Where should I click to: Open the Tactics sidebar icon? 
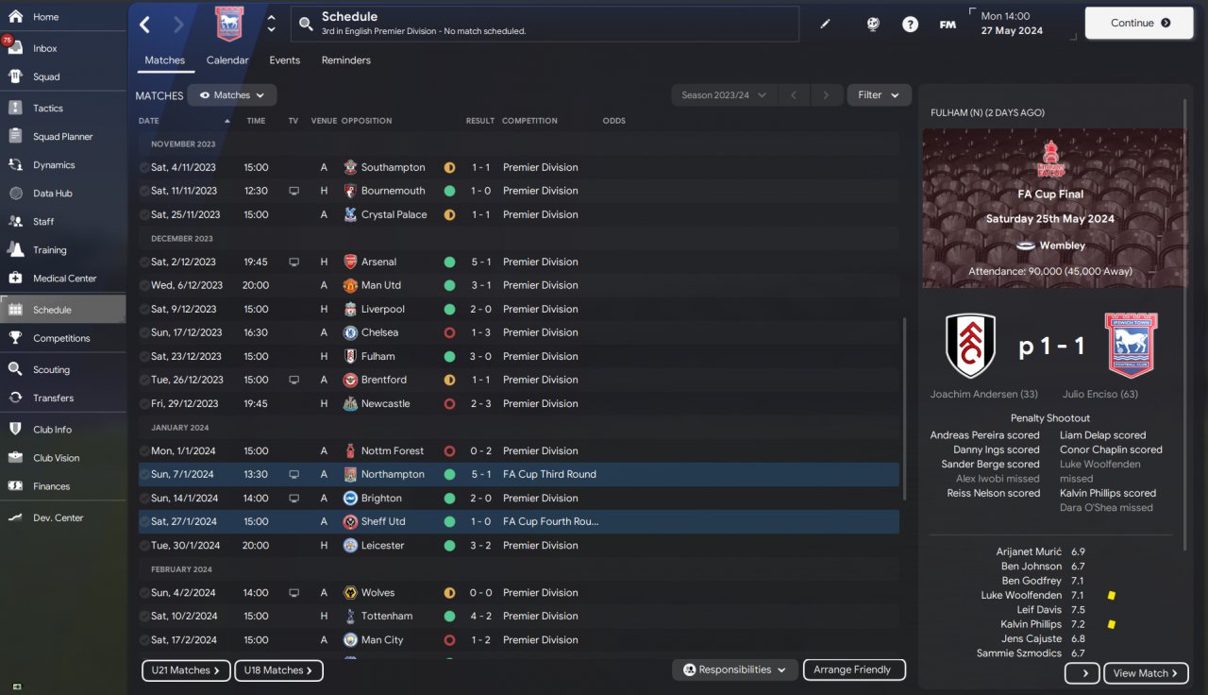15,108
